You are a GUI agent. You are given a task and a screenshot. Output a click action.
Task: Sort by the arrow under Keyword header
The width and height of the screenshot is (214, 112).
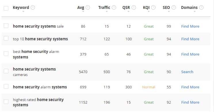tap(23, 12)
